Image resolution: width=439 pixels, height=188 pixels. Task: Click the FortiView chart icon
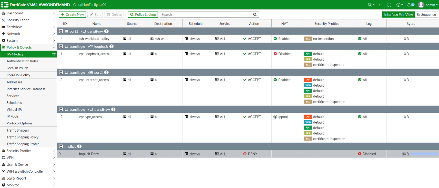pyautogui.click(x=3, y=27)
